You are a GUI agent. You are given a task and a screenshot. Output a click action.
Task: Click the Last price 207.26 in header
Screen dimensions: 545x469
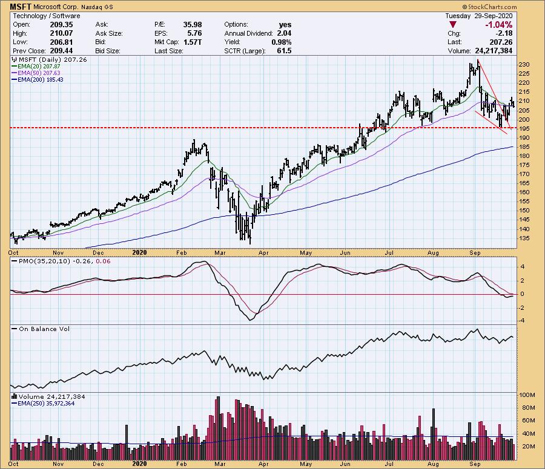501,42
